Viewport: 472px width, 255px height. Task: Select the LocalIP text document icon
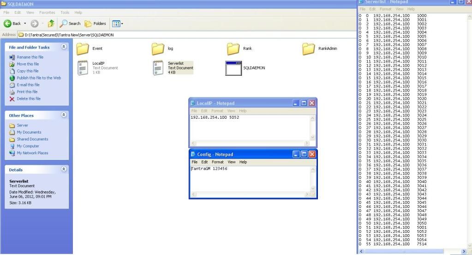click(x=83, y=67)
